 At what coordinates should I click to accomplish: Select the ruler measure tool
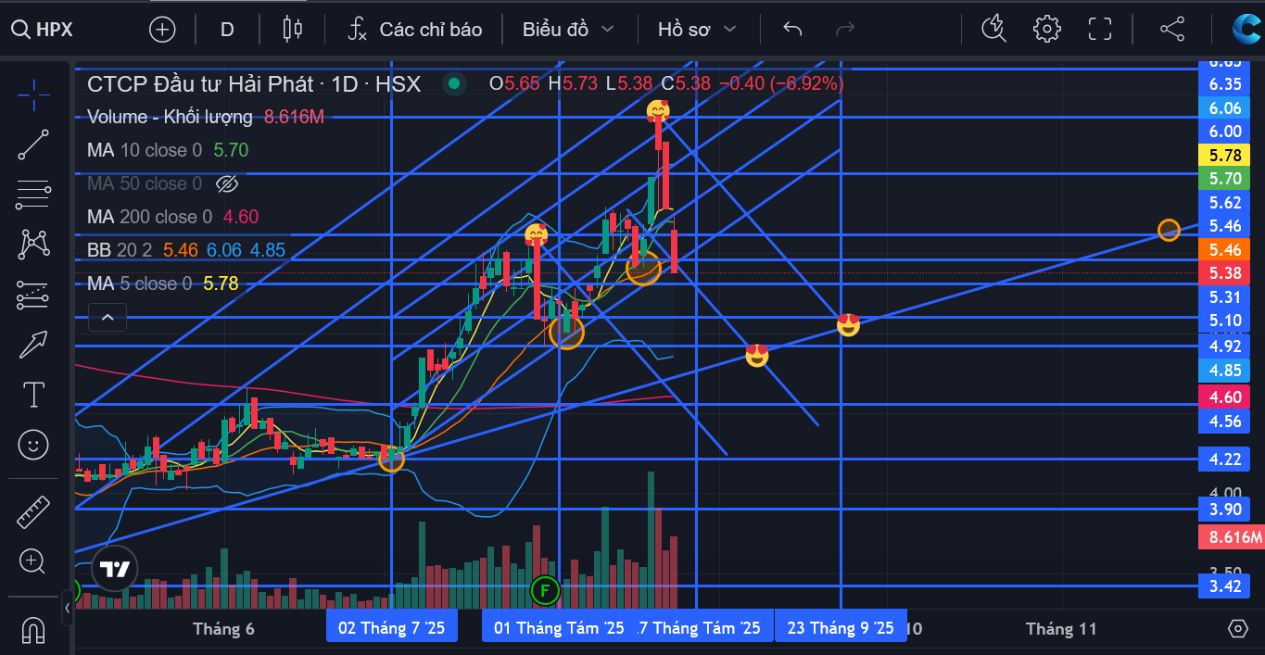point(34,510)
